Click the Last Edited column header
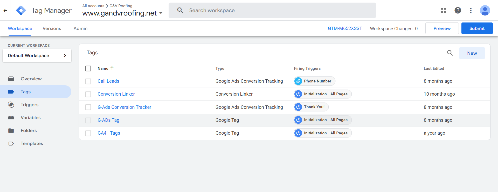 (x=434, y=68)
